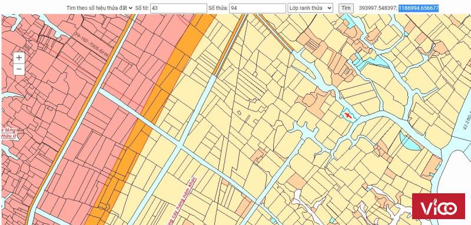
Task: Click the highlighted coordinate 1186994.656677
Action: [x=419, y=8]
